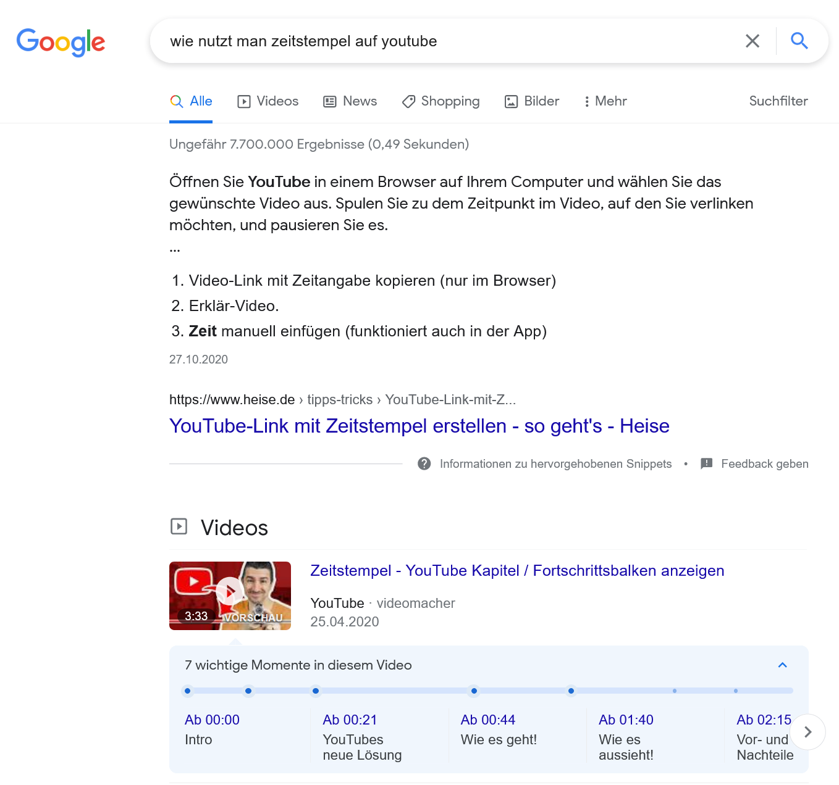
Task: Open Suchfilter search tools
Action: click(x=778, y=101)
